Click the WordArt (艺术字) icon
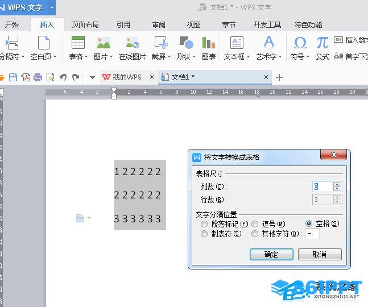 (x=268, y=42)
